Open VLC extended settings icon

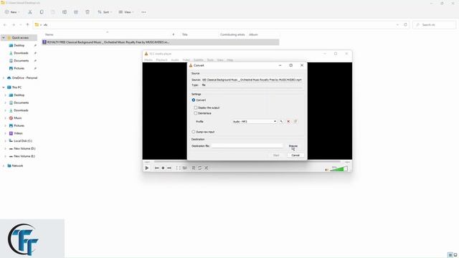(x=184, y=168)
